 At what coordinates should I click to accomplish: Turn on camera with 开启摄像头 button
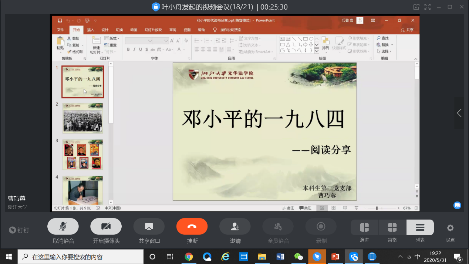106,226
